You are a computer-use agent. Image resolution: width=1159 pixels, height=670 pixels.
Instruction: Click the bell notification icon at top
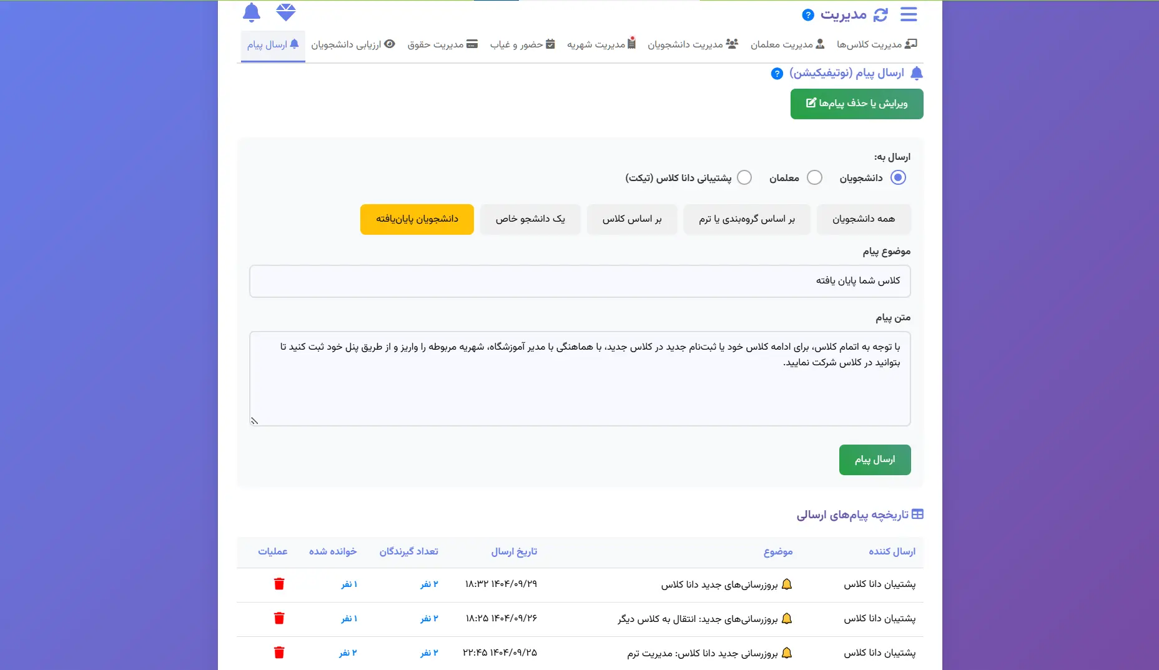click(x=252, y=12)
